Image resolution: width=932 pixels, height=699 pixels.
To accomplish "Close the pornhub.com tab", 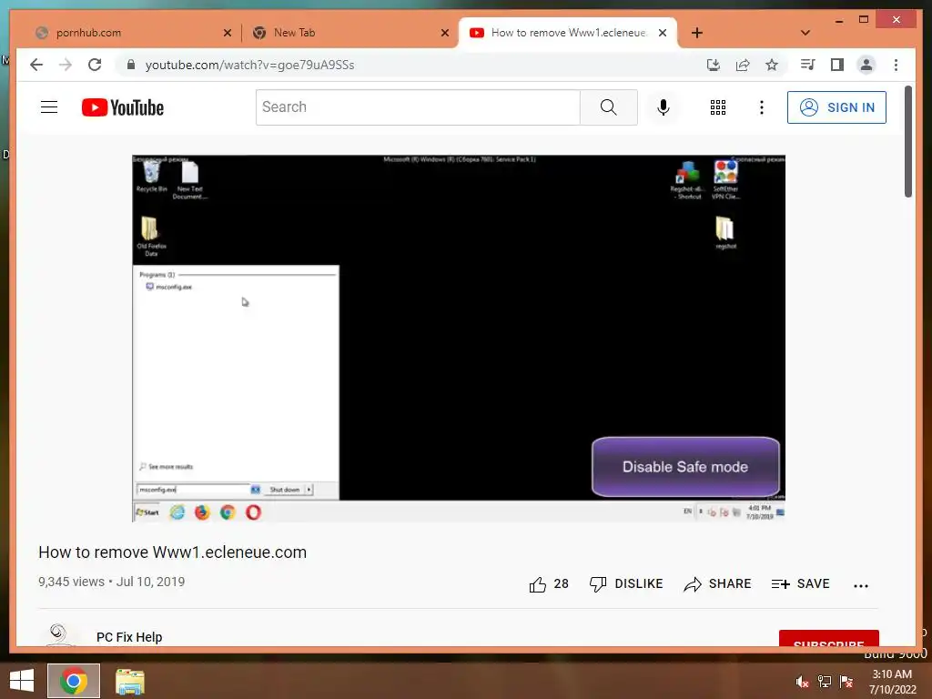I will coord(227,33).
